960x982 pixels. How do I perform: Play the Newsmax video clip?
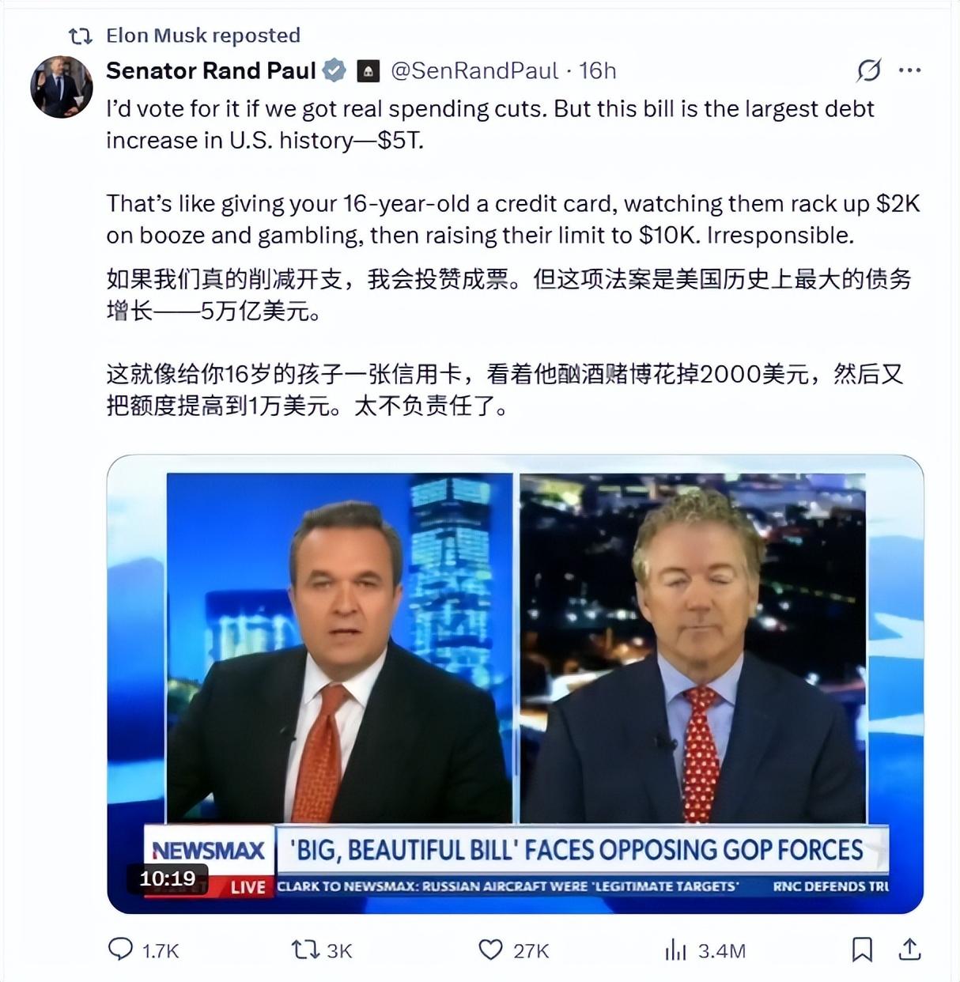[x=516, y=684]
